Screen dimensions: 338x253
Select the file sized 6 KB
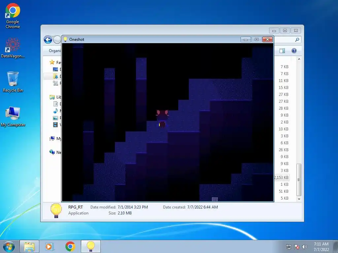click(x=284, y=143)
